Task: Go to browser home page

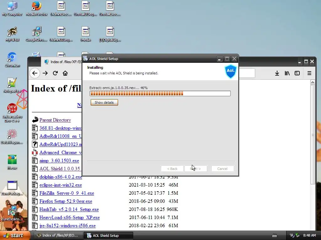Action: coord(65,73)
